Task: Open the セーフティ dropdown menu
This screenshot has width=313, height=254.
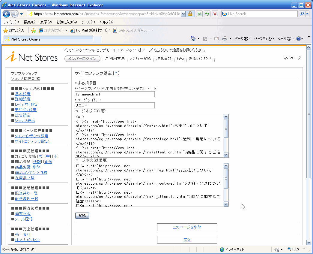Action: pos(264,39)
